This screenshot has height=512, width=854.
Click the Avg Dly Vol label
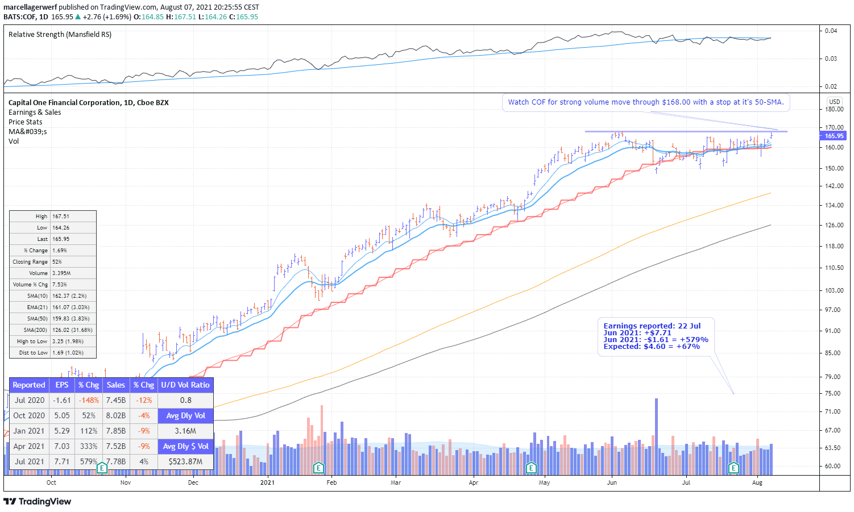pyautogui.click(x=185, y=416)
